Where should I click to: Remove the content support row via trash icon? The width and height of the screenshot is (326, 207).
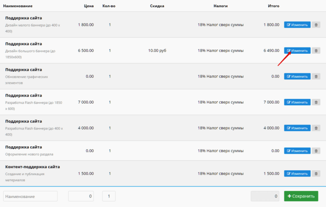point(316,174)
